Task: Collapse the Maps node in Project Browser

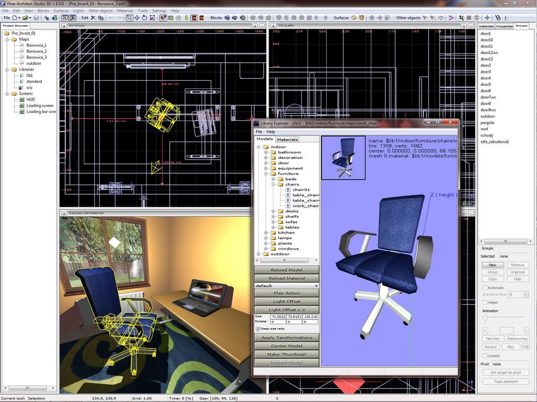Action: pos(7,39)
